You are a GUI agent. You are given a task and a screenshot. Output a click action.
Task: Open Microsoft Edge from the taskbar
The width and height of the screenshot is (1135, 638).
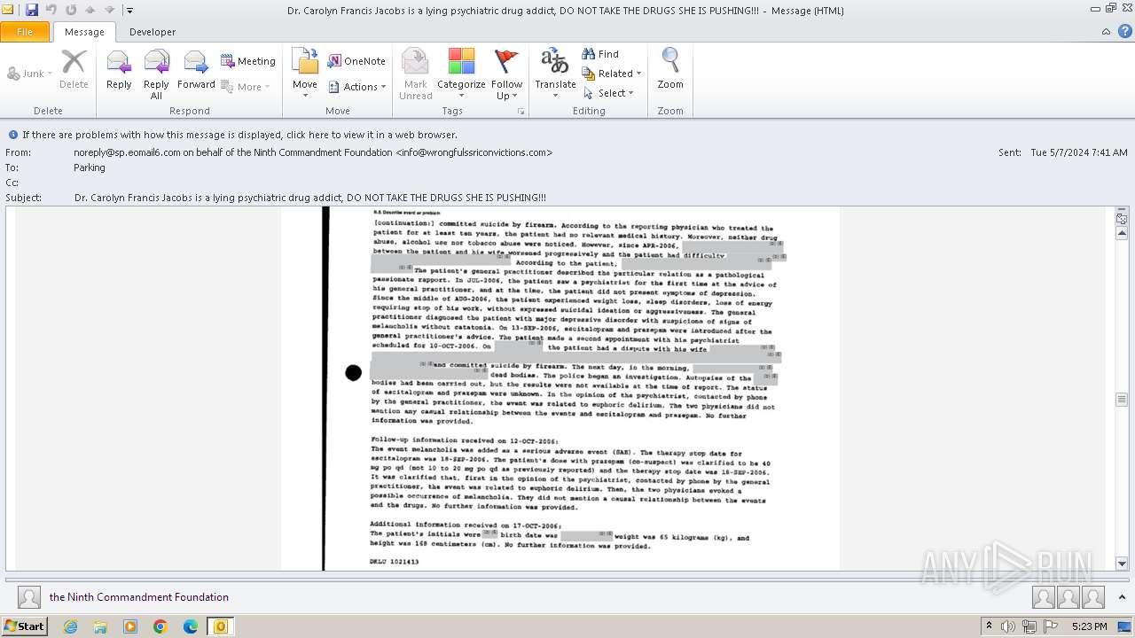(x=190, y=626)
